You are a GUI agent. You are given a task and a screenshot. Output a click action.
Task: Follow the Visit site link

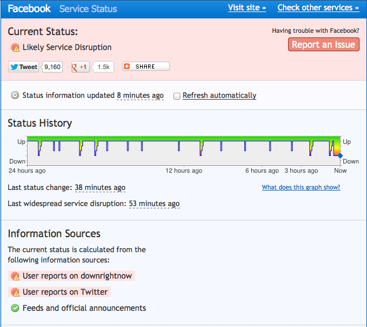click(x=247, y=7)
